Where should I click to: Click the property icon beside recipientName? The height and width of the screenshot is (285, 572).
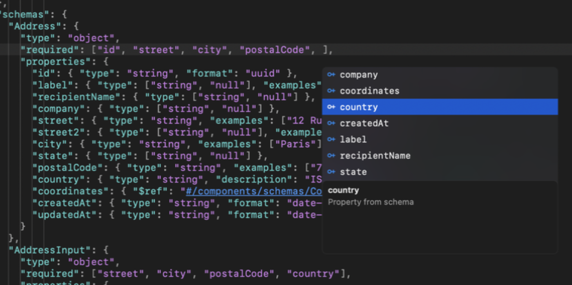[x=331, y=156]
